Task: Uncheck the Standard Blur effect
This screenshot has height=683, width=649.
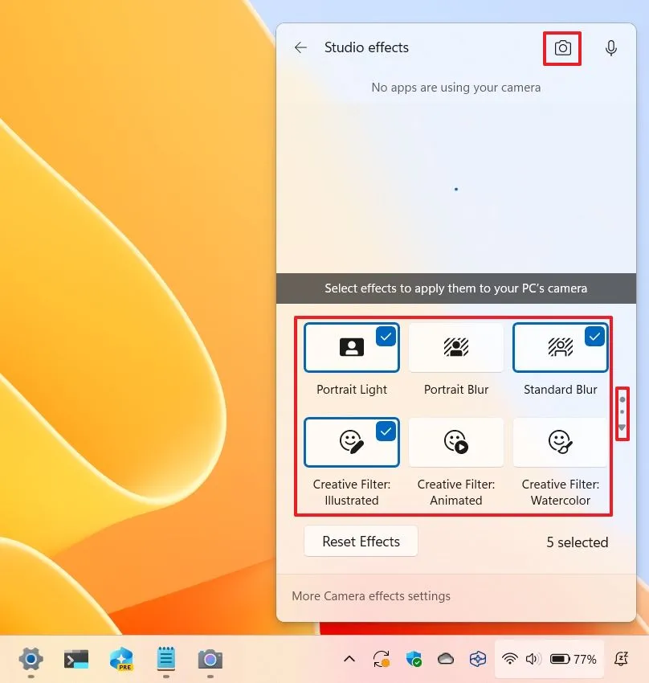Action: click(x=594, y=337)
